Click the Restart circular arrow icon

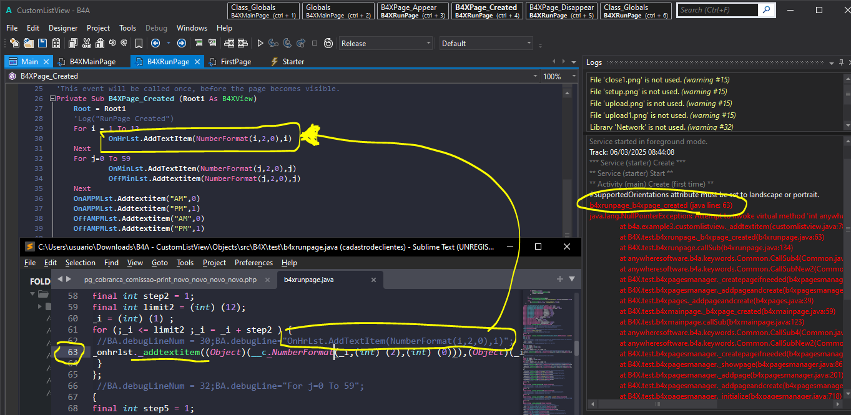point(328,43)
